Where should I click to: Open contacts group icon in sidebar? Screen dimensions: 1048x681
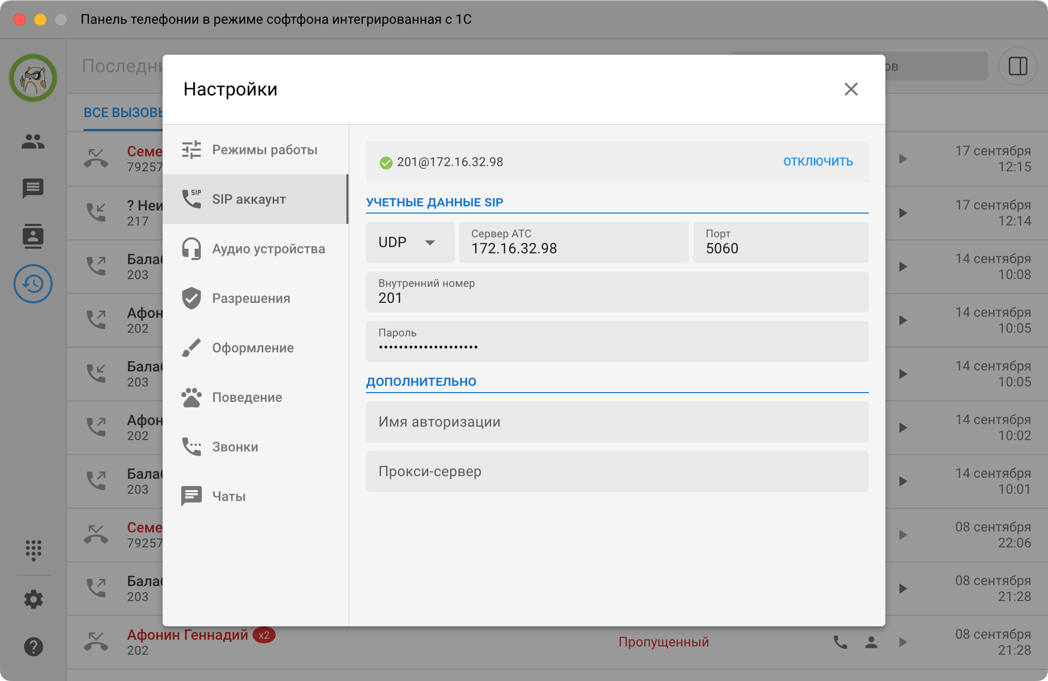pyautogui.click(x=33, y=141)
